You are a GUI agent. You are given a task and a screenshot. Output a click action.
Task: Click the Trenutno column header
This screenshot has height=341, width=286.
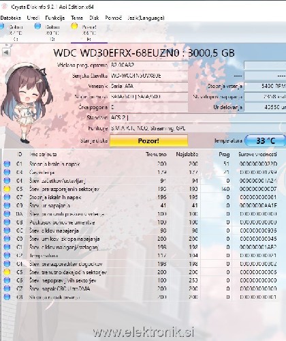(156, 154)
